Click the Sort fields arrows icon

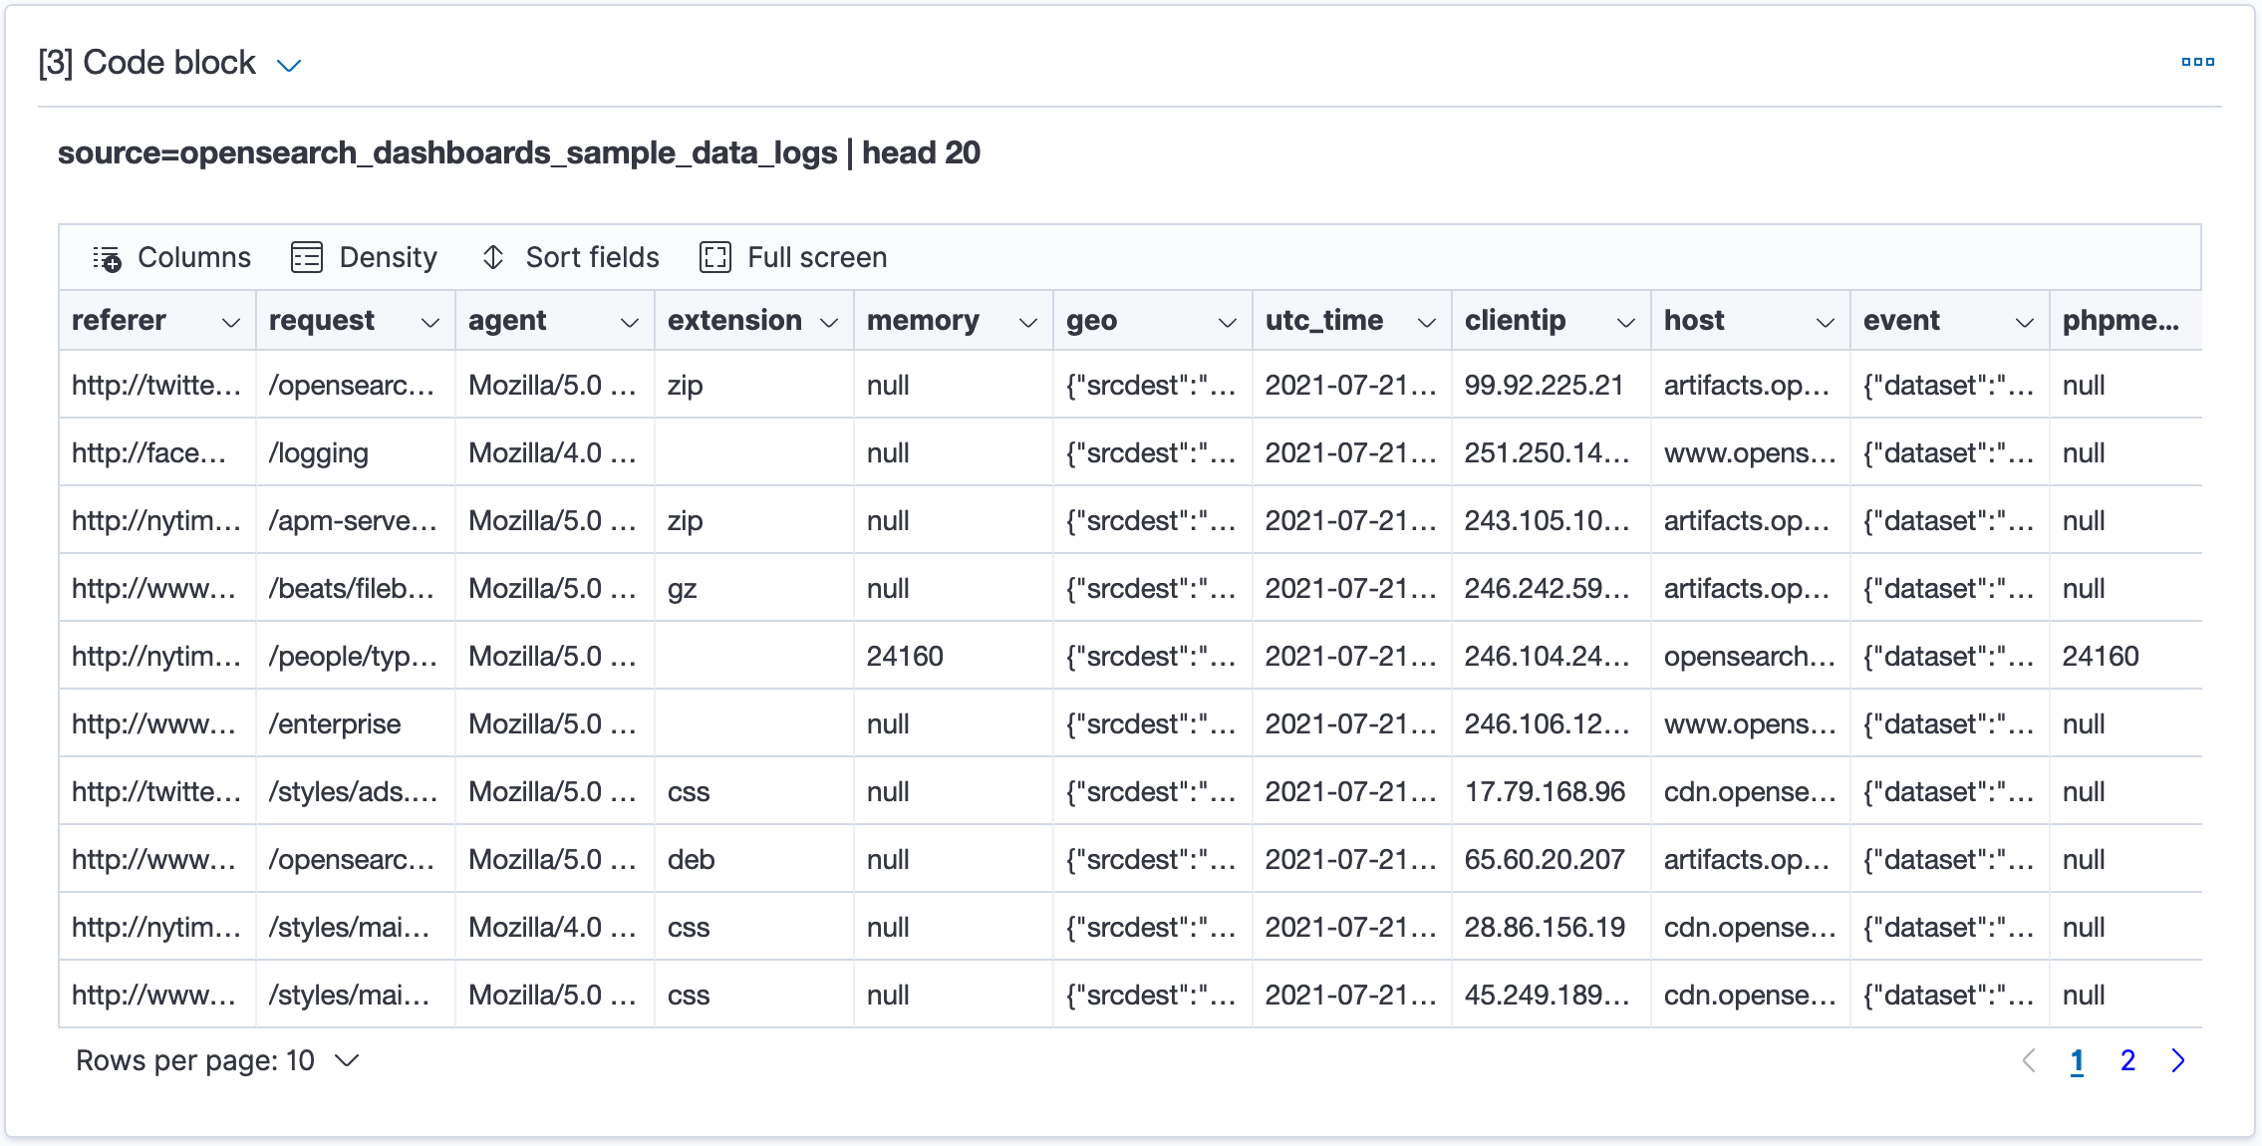coord(493,257)
